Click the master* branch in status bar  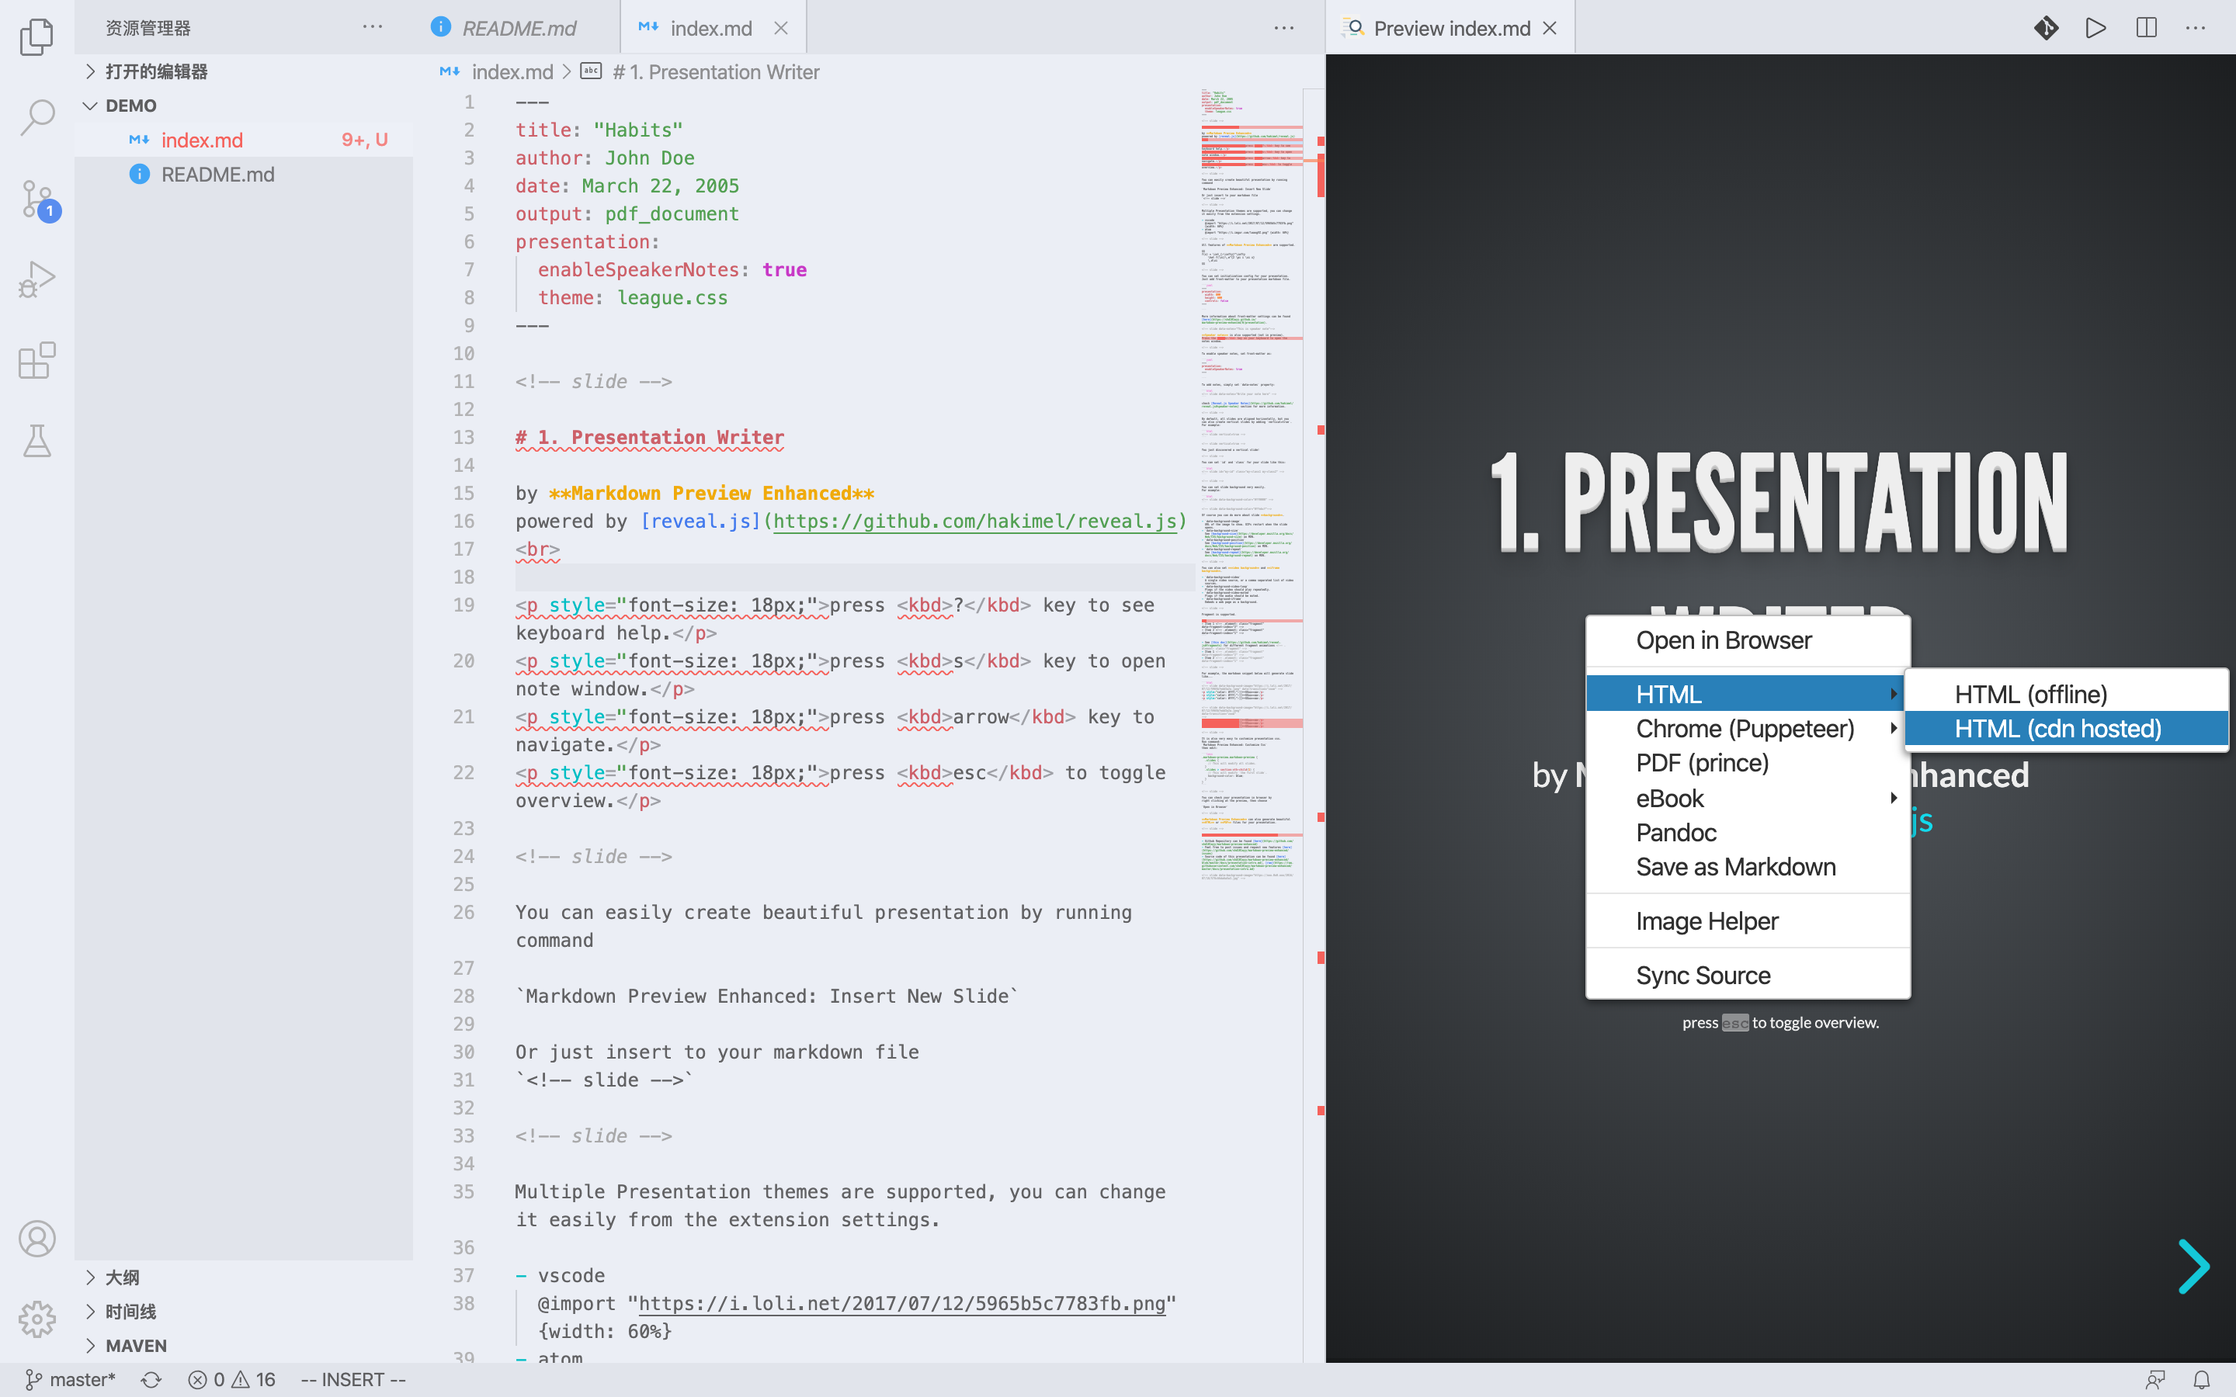click(70, 1379)
